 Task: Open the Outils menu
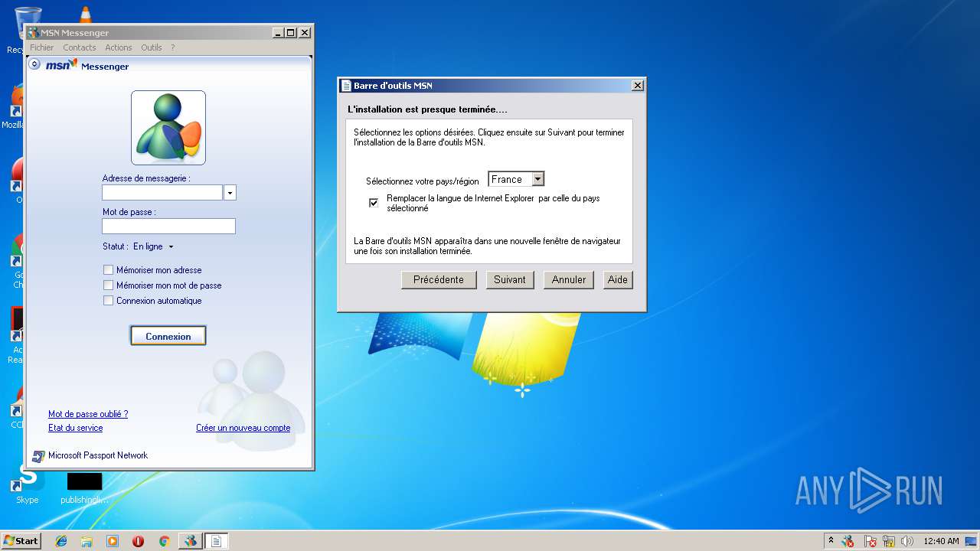click(152, 47)
